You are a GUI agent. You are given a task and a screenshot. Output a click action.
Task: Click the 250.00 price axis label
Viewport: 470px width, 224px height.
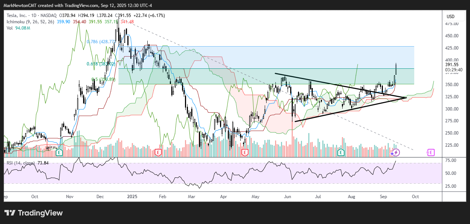pos(452,133)
